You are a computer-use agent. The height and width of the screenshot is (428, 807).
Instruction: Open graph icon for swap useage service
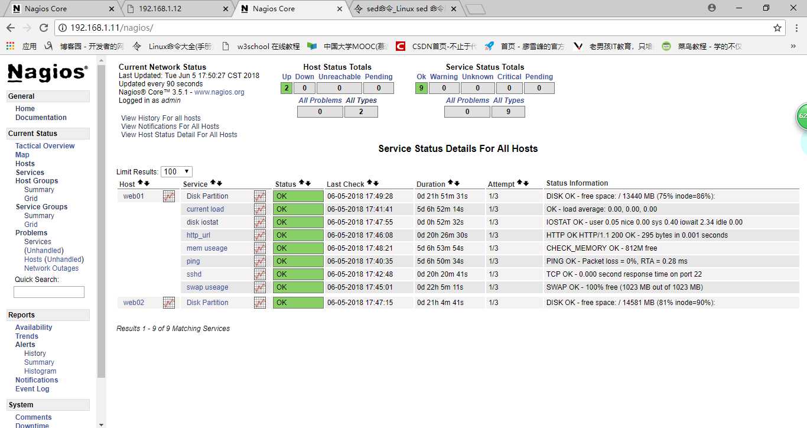pos(260,287)
